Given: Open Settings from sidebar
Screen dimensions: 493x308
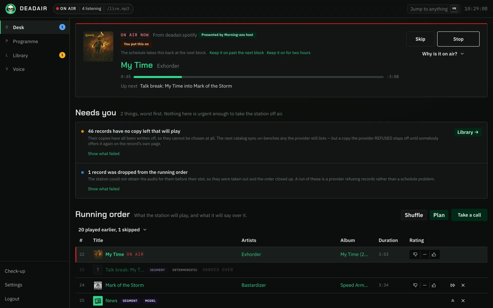Looking at the screenshot, I should point(13,285).
